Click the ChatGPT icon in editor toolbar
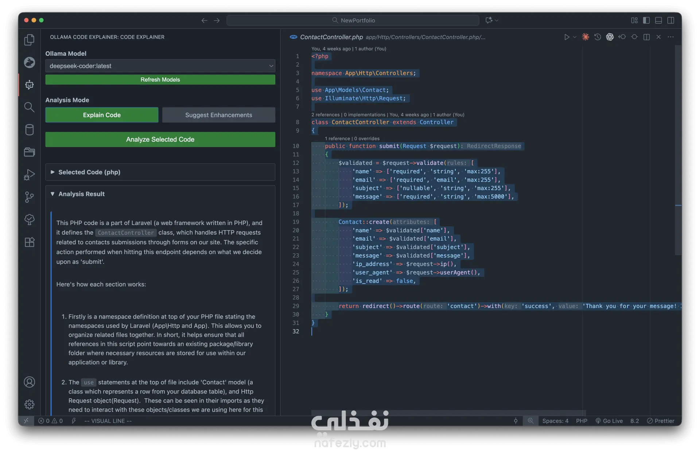The height and width of the screenshot is (450, 700). click(x=610, y=37)
